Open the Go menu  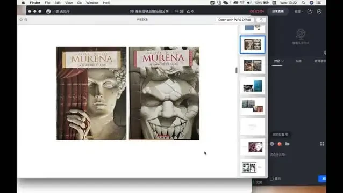pyautogui.click(x=80, y=3)
